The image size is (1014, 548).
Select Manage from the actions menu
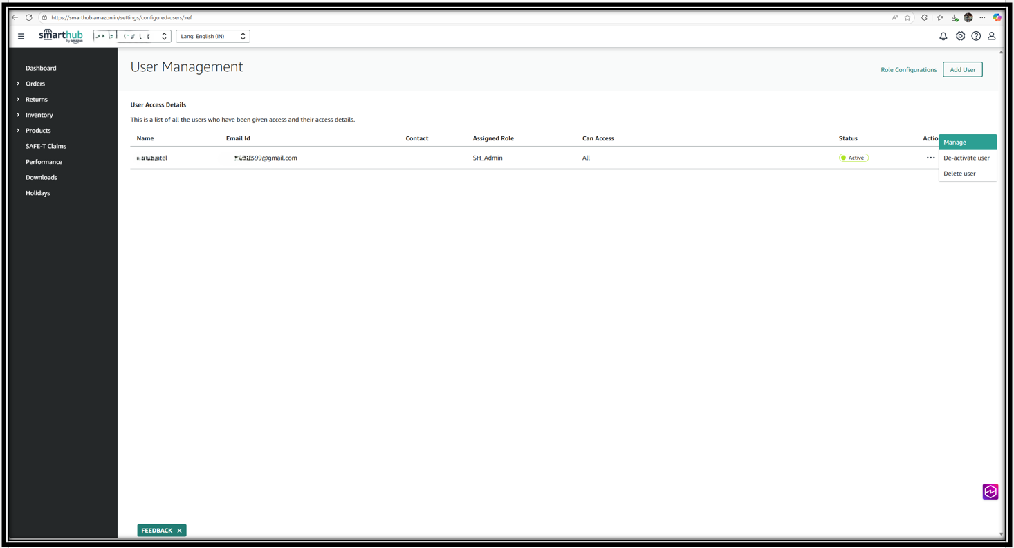[x=967, y=142]
